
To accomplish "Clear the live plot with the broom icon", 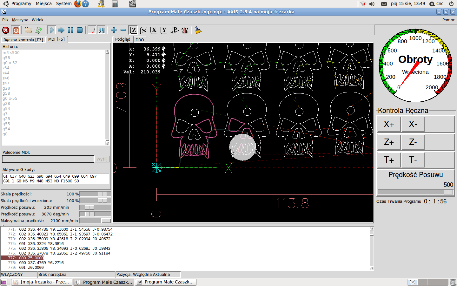I will (x=198, y=30).
